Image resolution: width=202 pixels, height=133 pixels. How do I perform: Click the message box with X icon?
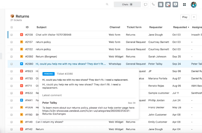click(175, 5)
